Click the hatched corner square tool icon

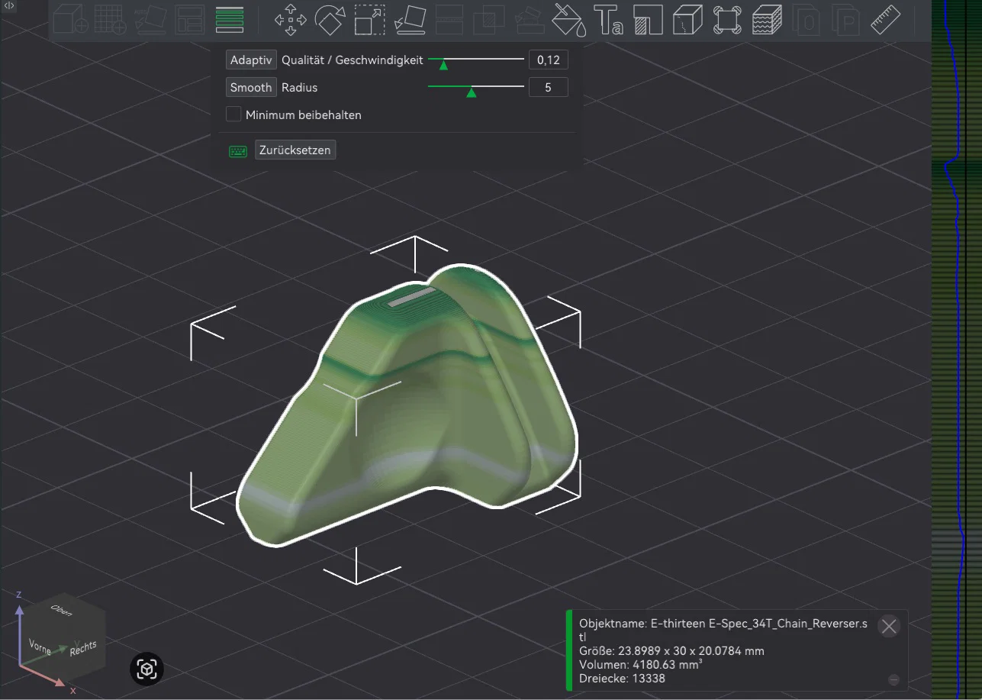coord(647,20)
